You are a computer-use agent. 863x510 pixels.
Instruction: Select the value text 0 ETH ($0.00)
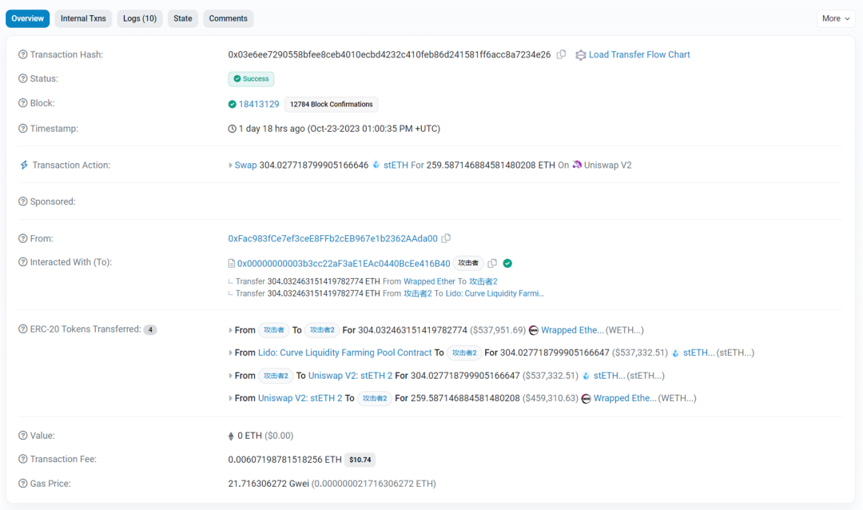point(265,436)
